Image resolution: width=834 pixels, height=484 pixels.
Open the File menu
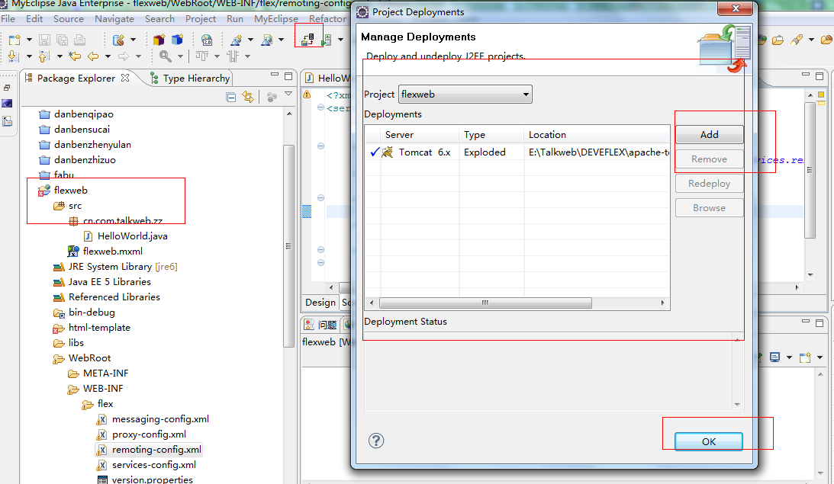click(x=8, y=18)
